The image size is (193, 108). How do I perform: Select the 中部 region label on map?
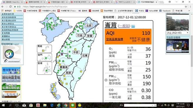click(76, 52)
